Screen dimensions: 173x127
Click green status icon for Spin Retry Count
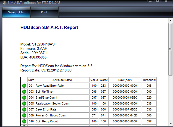tap(24, 121)
